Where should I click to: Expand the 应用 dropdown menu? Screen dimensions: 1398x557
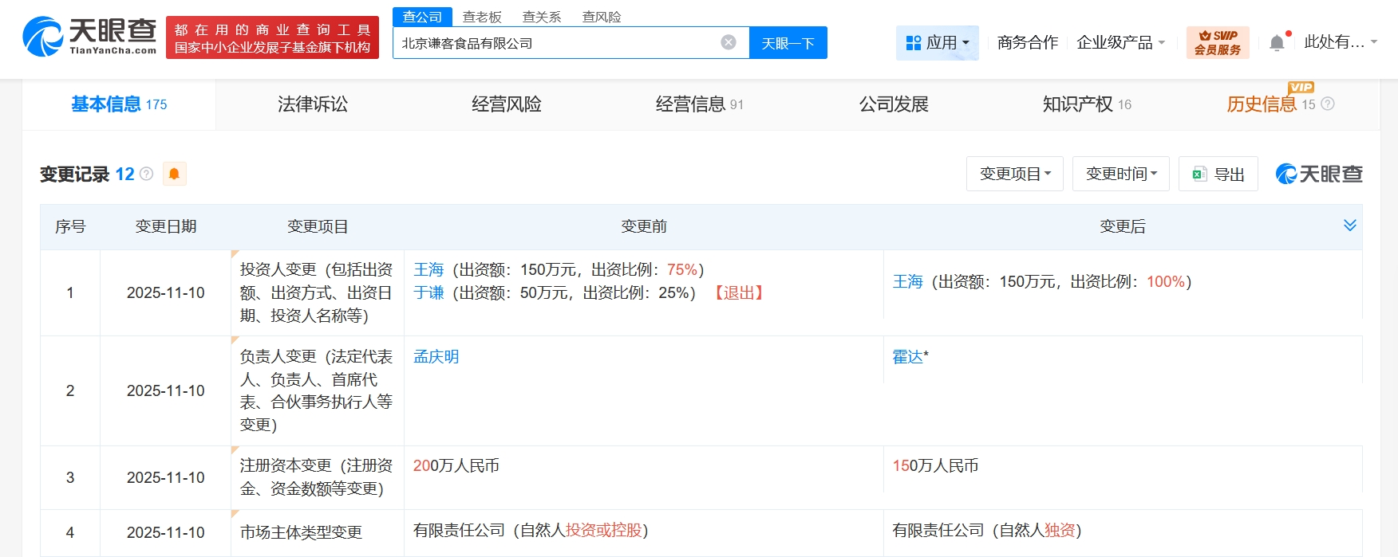[x=938, y=42]
